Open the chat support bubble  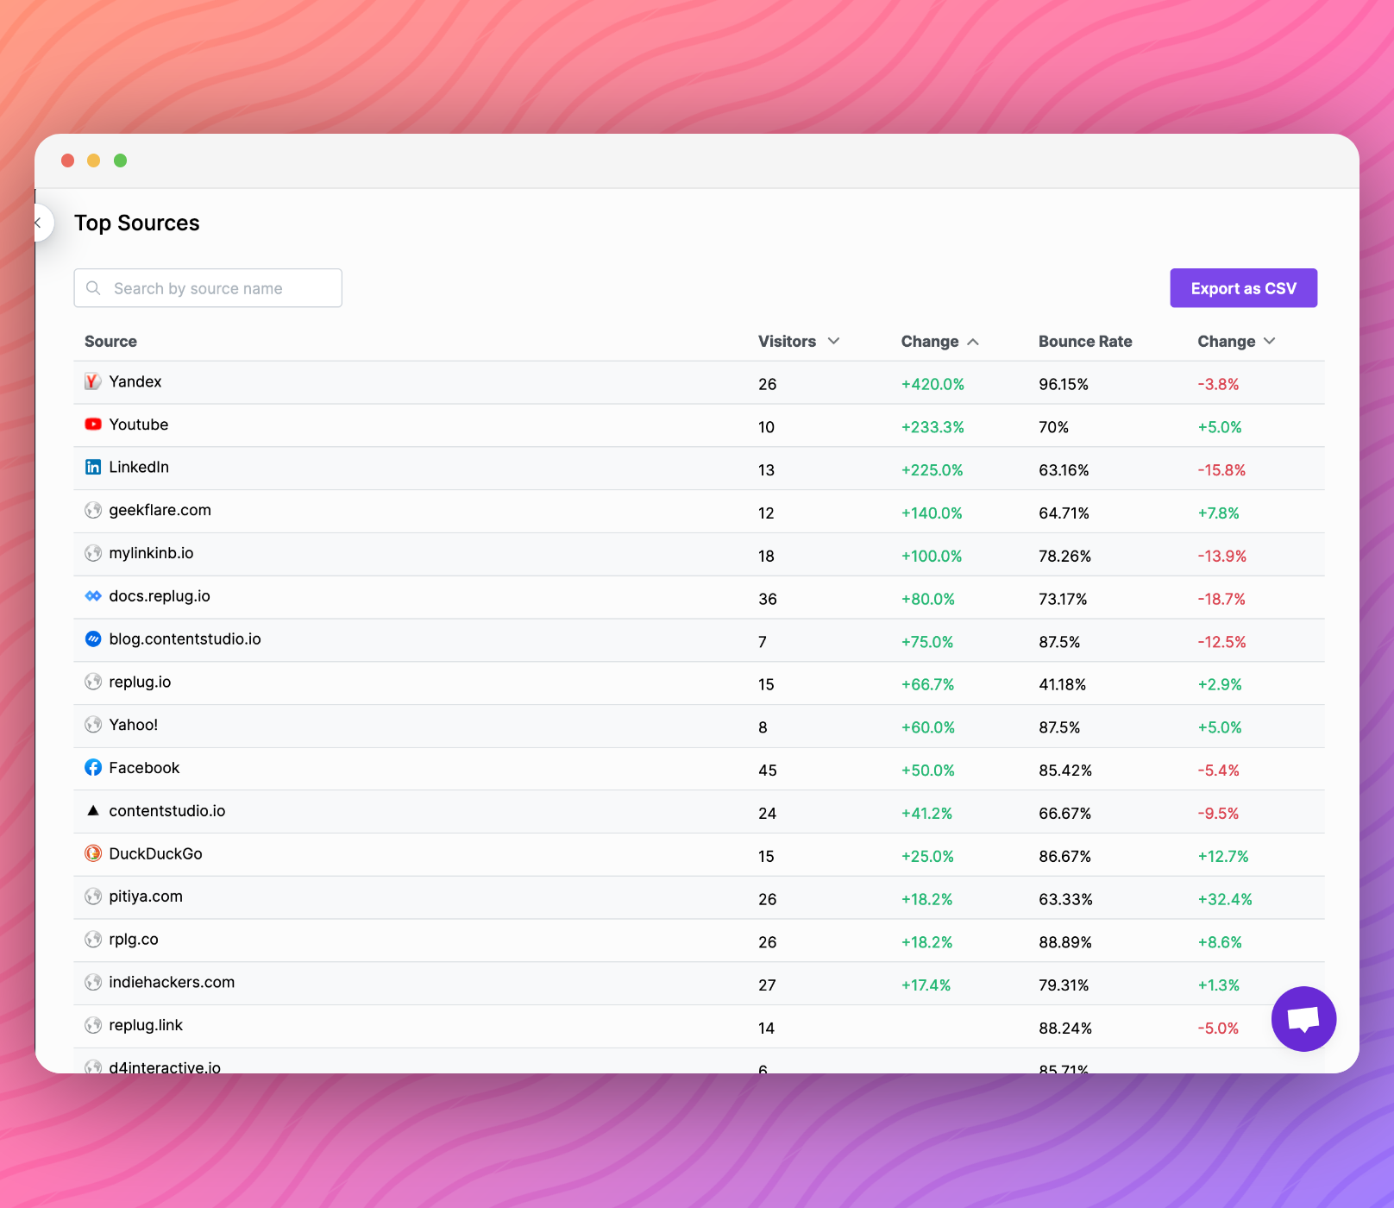(x=1303, y=1019)
